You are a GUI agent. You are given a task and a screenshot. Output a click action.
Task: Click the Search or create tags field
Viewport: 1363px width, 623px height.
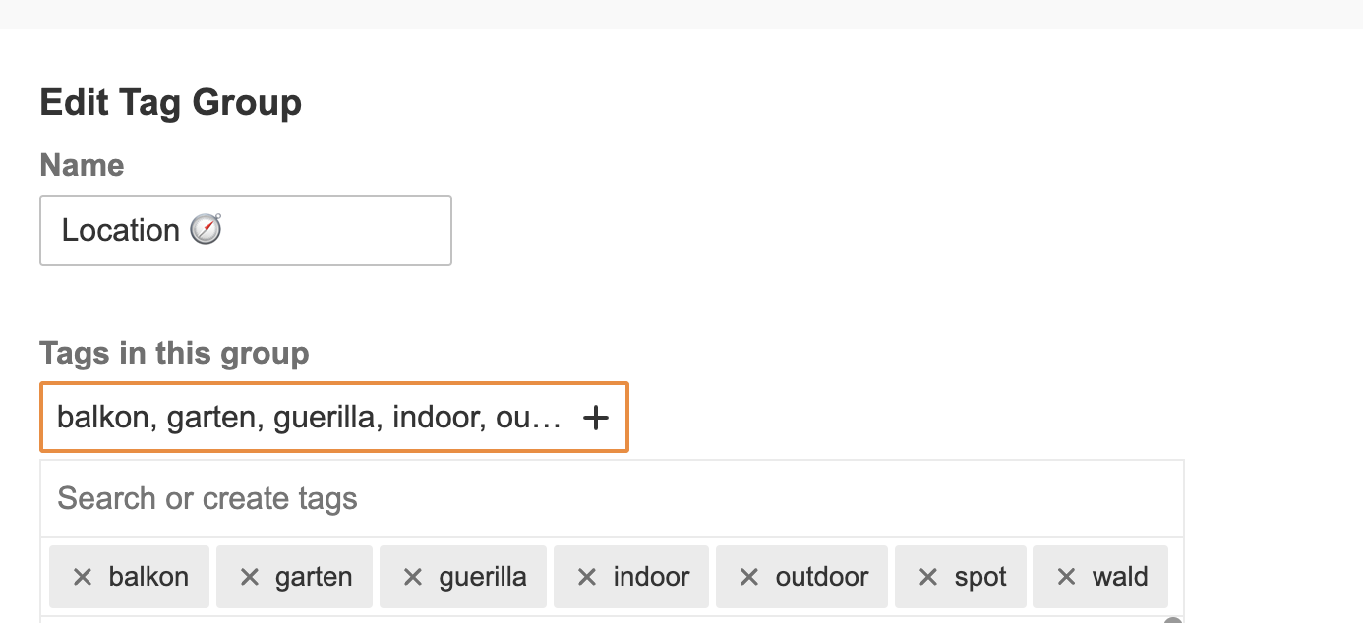tap(612, 498)
